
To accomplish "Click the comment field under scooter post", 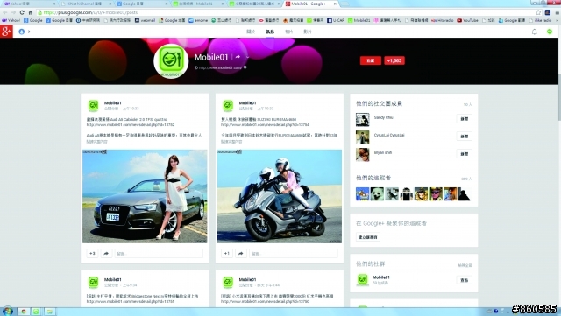I will point(294,254).
